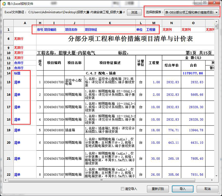Select the 项目编码 column mapping cell
The height and width of the screenshot is (196, 222).
pos(54,30)
